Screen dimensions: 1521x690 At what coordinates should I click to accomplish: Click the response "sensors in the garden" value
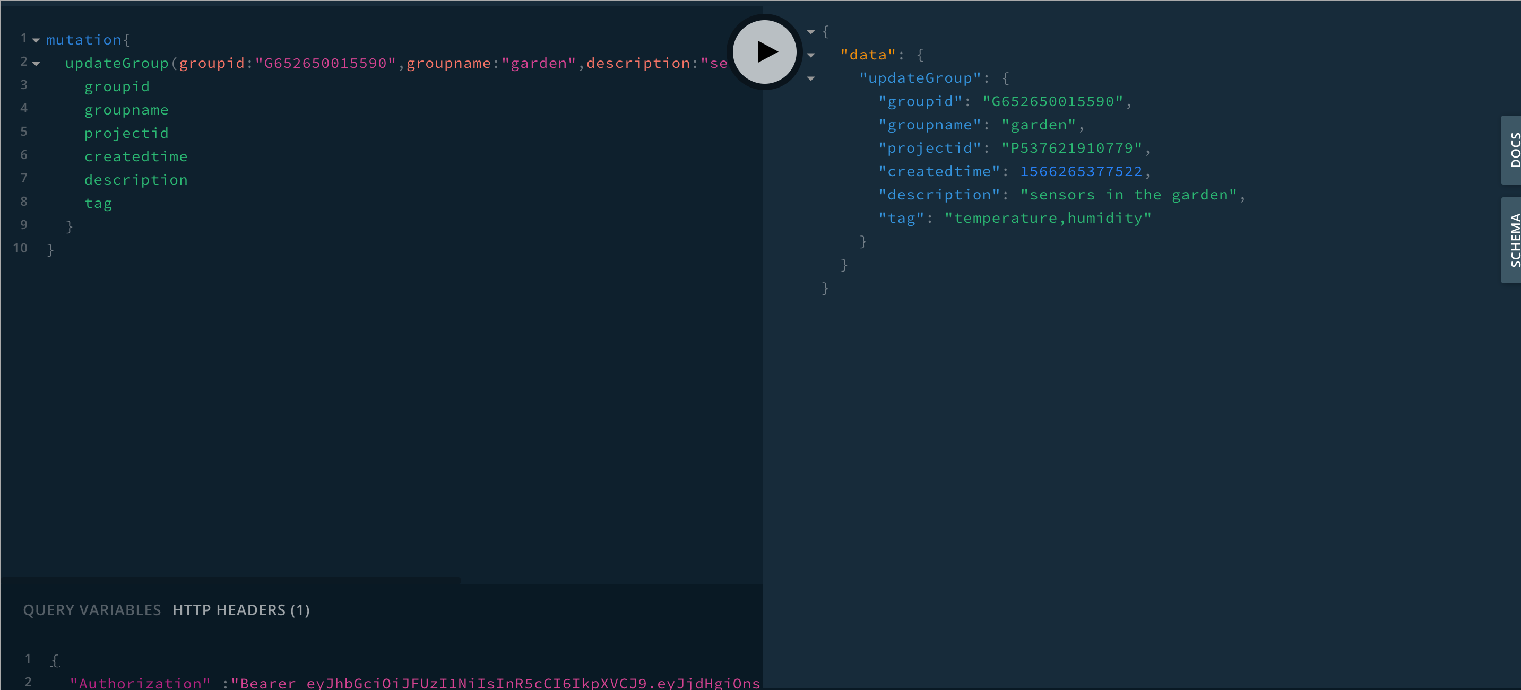[x=1128, y=195]
